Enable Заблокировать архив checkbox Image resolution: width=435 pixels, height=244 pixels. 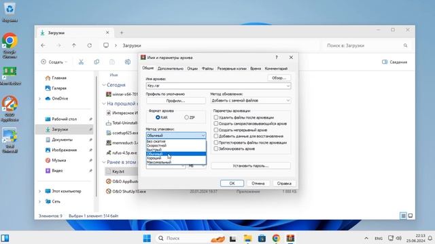(x=216, y=149)
